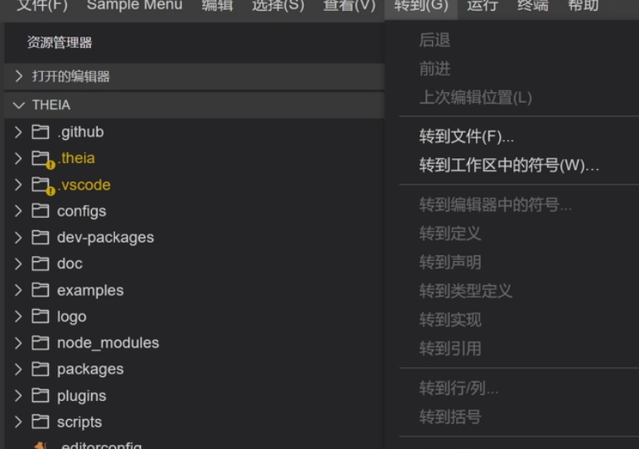Image resolution: width=639 pixels, height=449 pixels.
Task: Click the .github folder icon
Action: [41, 132]
